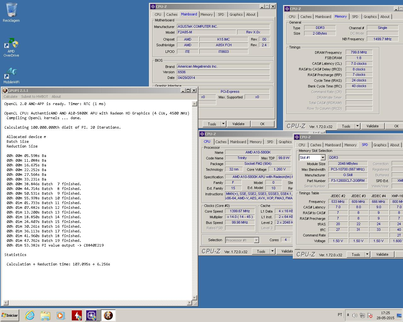Select the Mainboard tab in the CPU-tab CPU-Z window
This screenshot has height=322, width=403.
(238, 142)
